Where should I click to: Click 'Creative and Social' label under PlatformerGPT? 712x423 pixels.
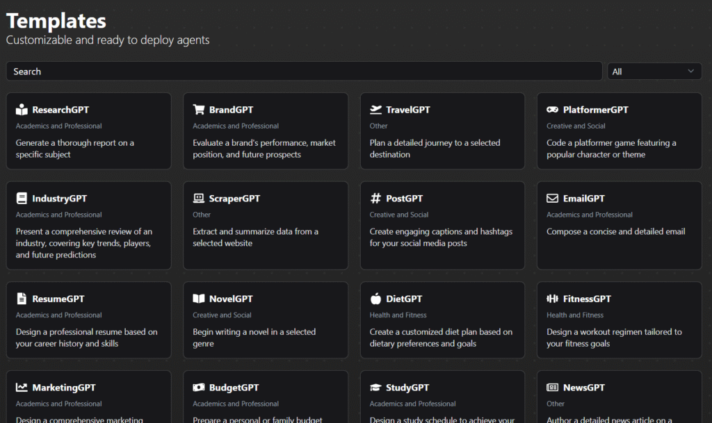tap(576, 126)
